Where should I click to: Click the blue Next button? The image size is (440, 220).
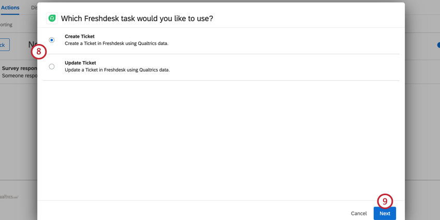pos(385,213)
